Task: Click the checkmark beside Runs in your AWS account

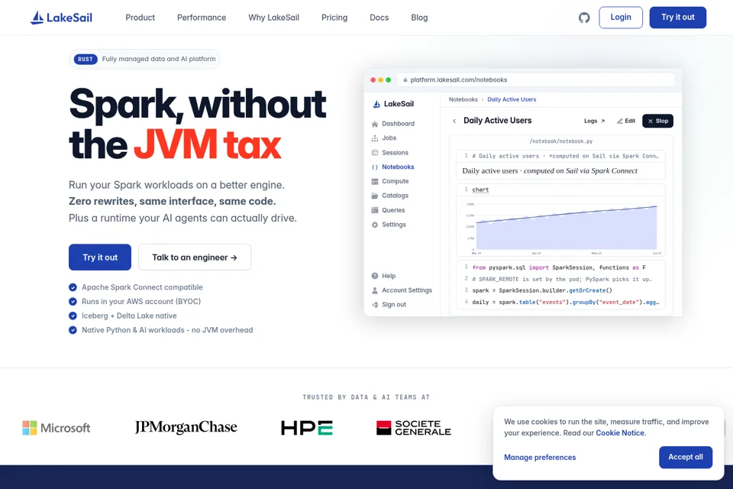Action: click(73, 301)
